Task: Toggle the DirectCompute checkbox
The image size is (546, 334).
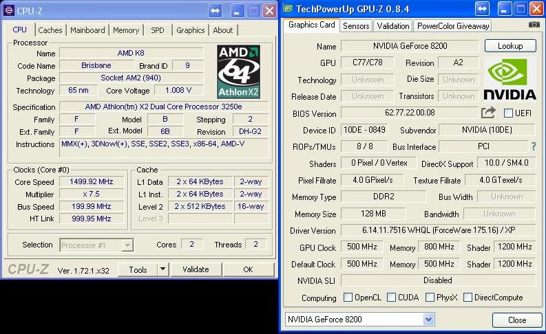Action: pos(468,297)
